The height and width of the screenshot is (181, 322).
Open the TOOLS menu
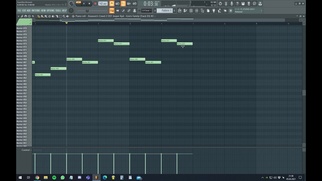(x=58, y=11)
